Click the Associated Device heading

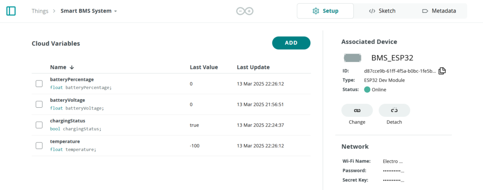point(369,42)
